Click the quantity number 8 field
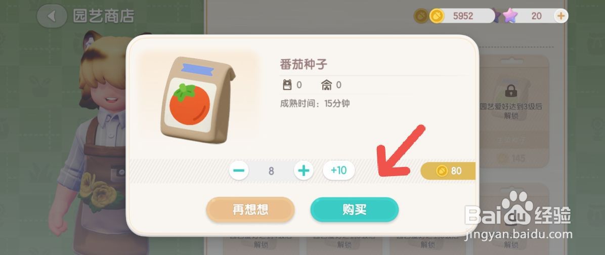Viewport: 605px width, 255px height. click(271, 171)
